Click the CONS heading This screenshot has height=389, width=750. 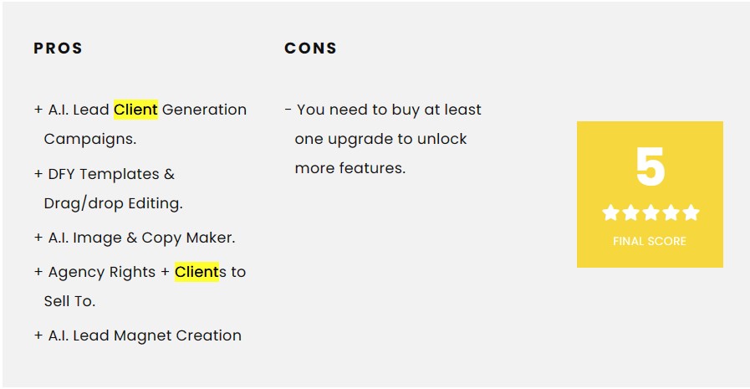click(x=310, y=48)
